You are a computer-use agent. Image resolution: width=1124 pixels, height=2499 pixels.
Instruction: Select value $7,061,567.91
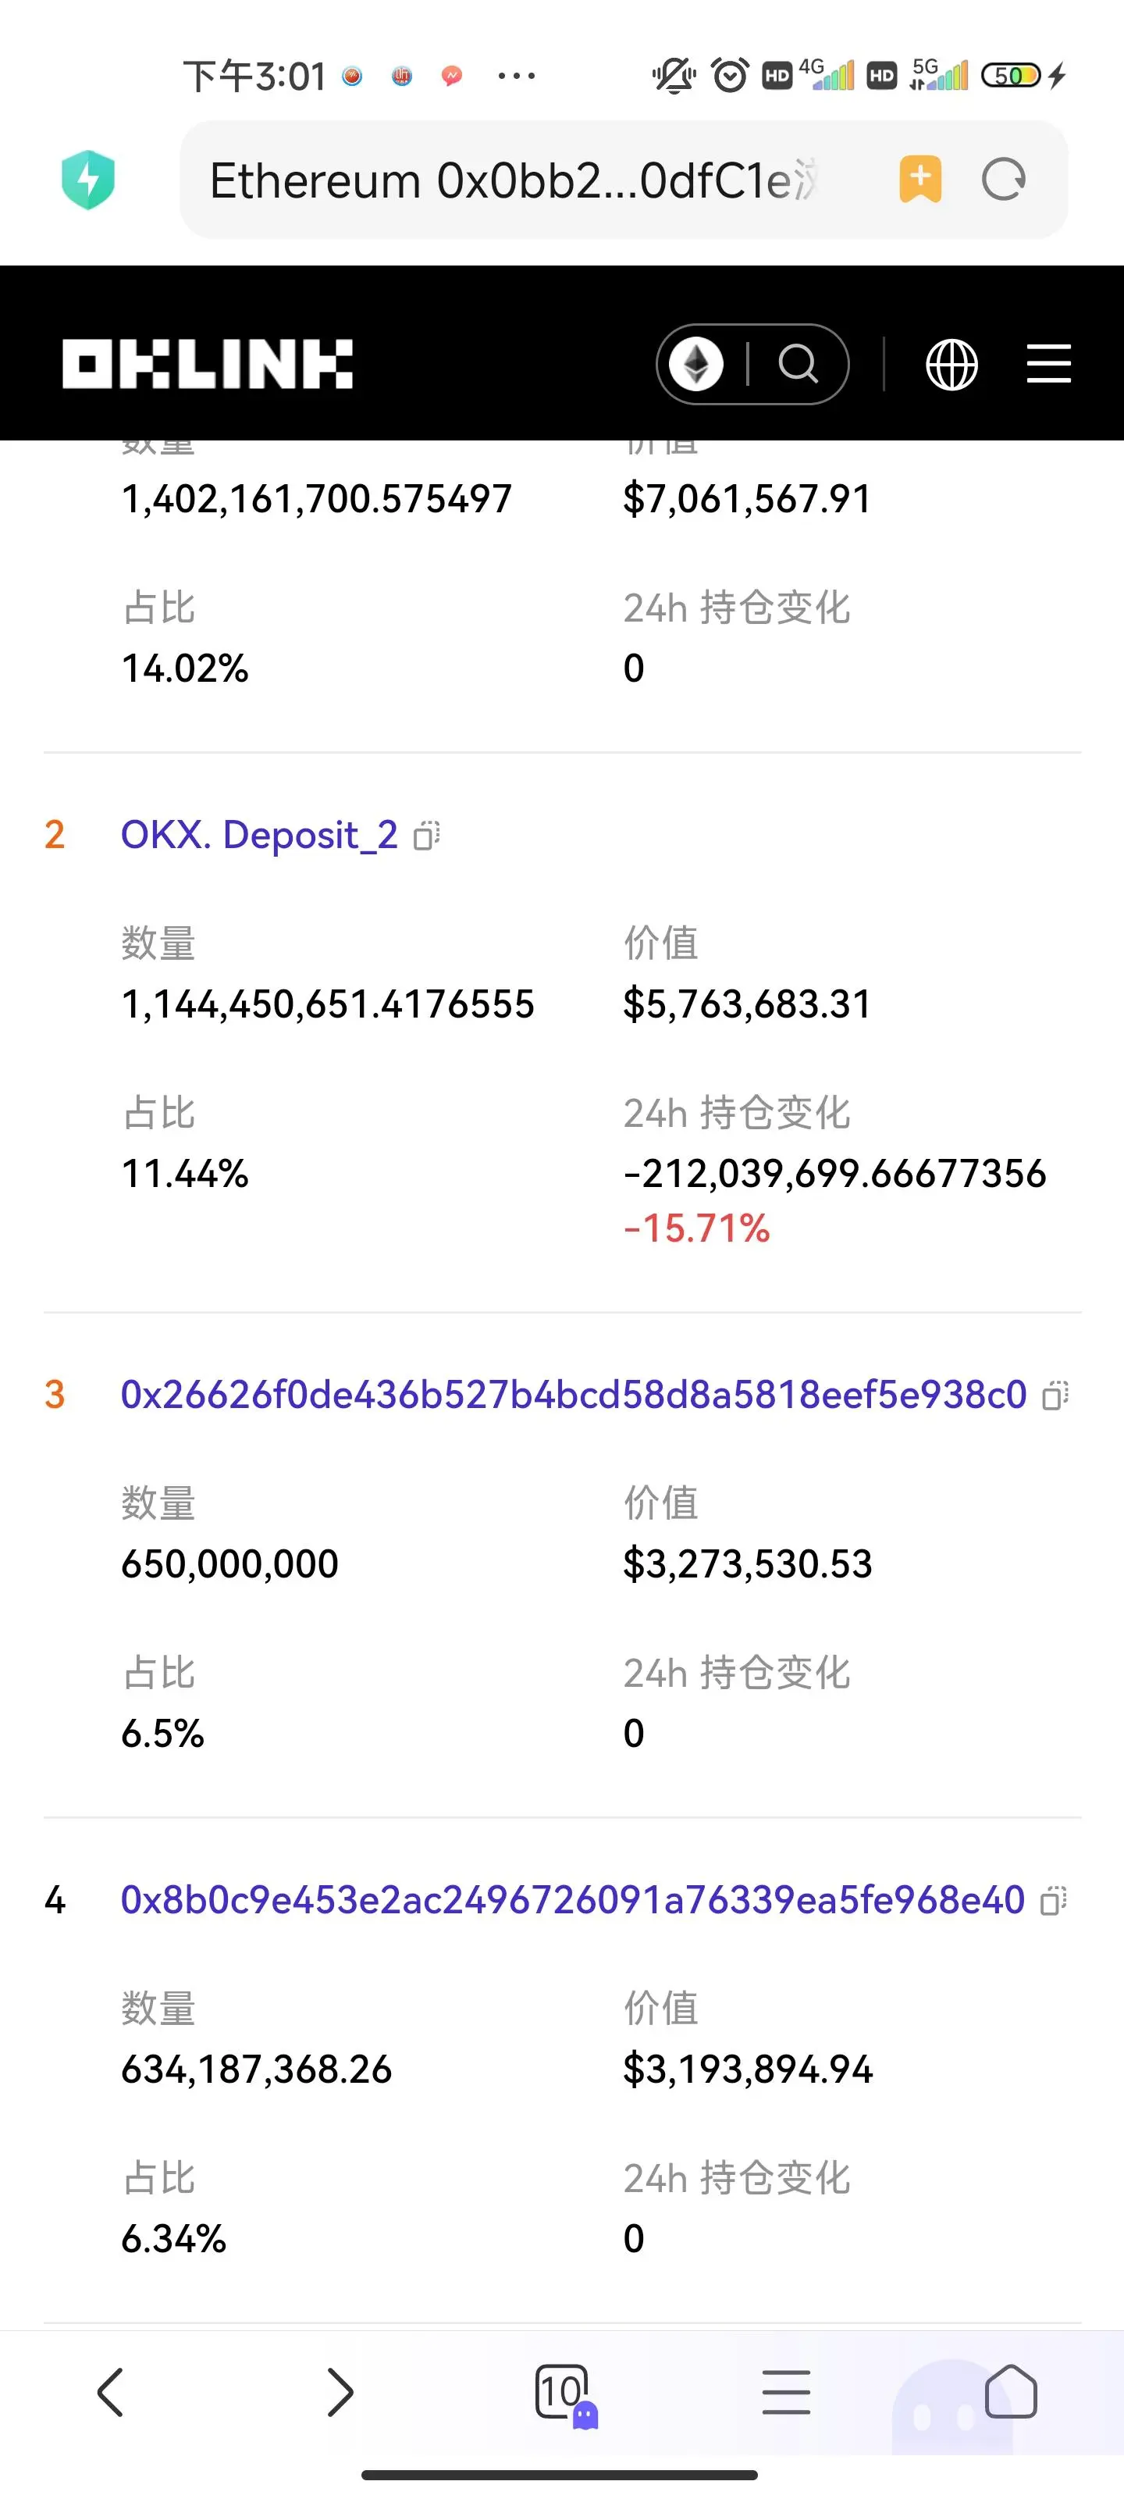[747, 499]
